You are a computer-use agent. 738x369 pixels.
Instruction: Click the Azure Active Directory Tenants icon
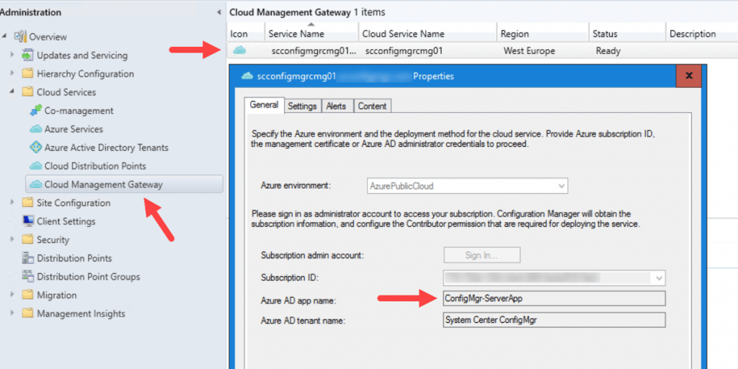click(x=35, y=147)
